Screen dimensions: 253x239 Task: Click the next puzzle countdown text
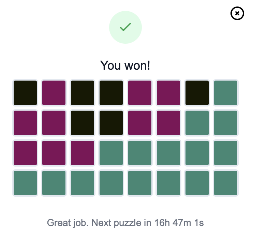[125, 223]
